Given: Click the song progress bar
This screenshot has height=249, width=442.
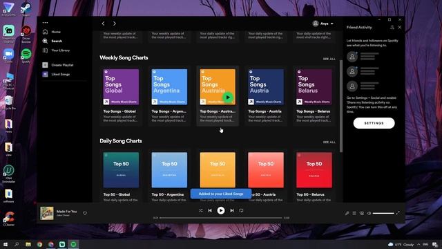Looking at the screenshot, I should [x=221, y=218].
